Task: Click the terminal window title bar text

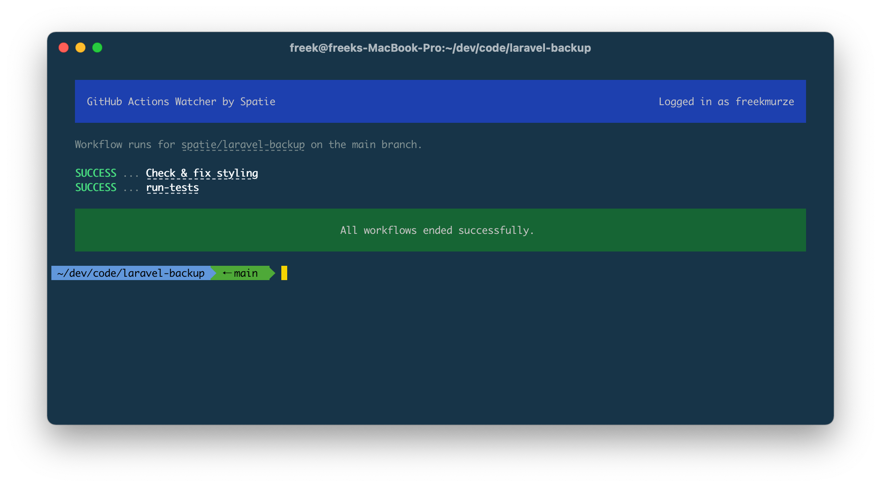Action: point(440,48)
